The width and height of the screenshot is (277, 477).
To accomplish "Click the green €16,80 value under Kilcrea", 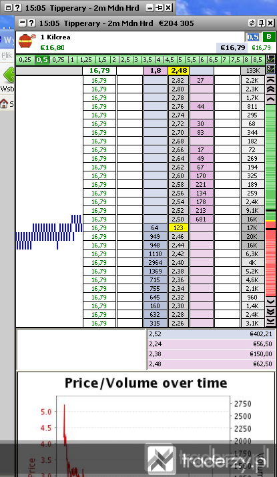I will [52, 48].
